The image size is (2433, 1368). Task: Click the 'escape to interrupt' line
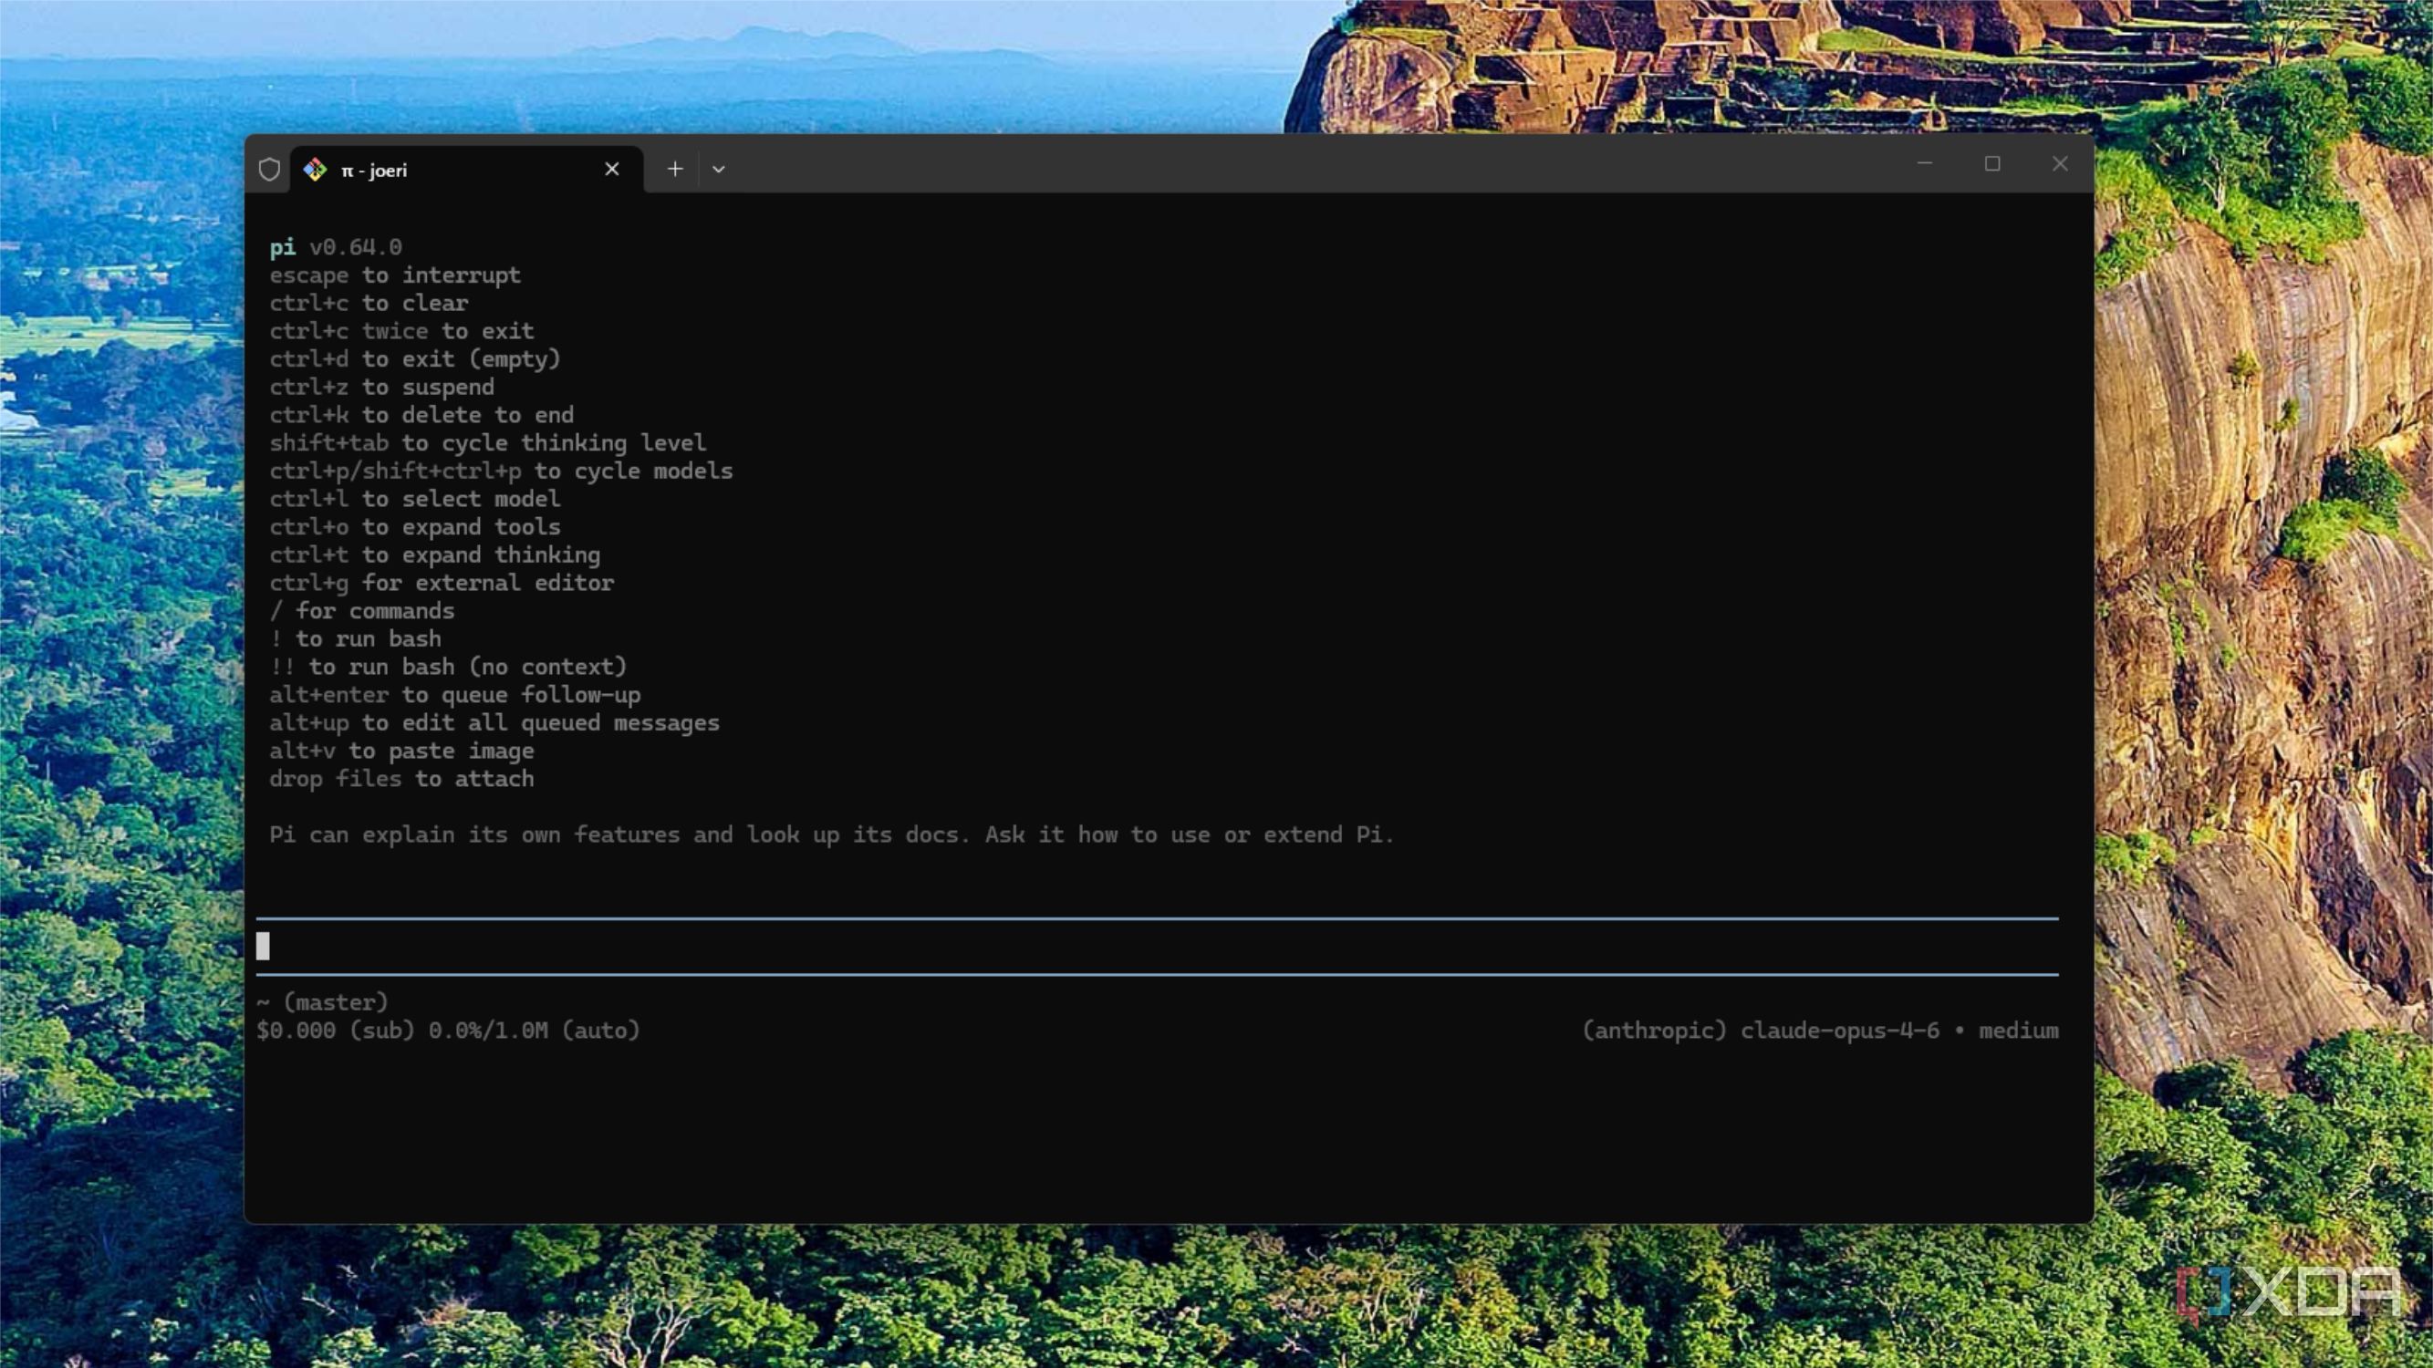click(x=395, y=275)
